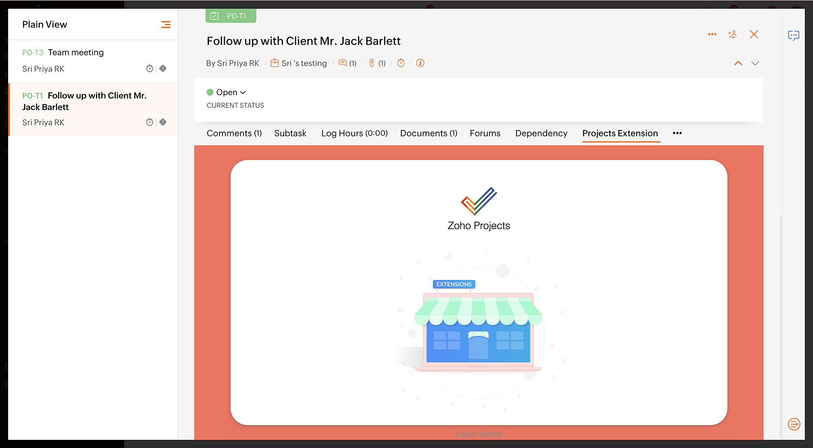Image resolution: width=813 pixels, height=448 pixels.
Task: Click the orange circular icon at bottom right
Action: click(x=793, y=424)
